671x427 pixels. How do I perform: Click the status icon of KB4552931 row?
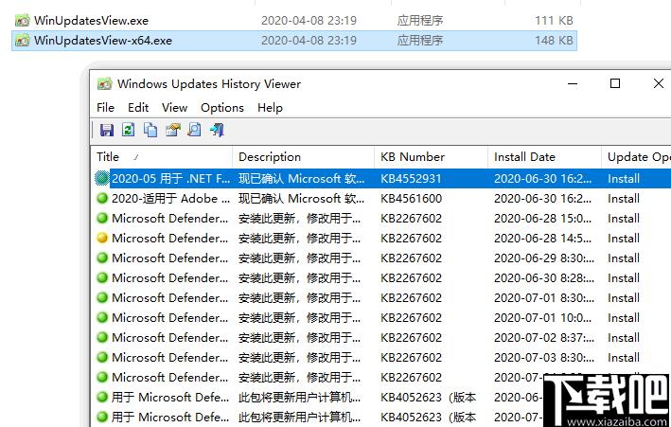coord(102,178)
